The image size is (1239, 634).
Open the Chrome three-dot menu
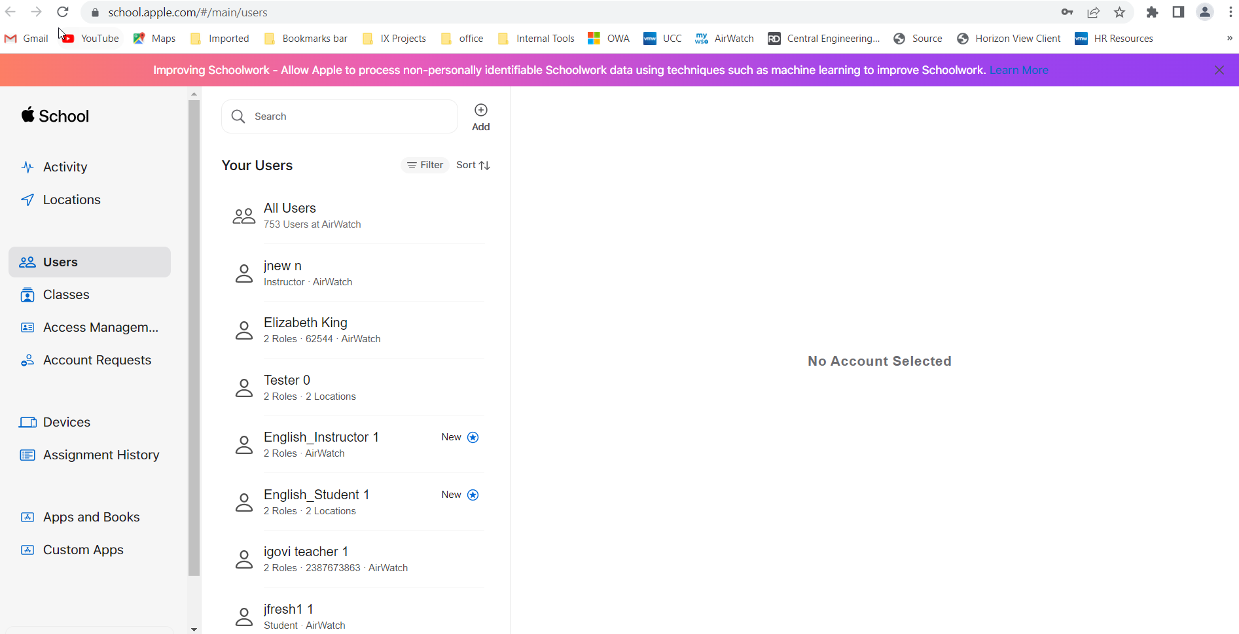click(x=1230, y=12)
